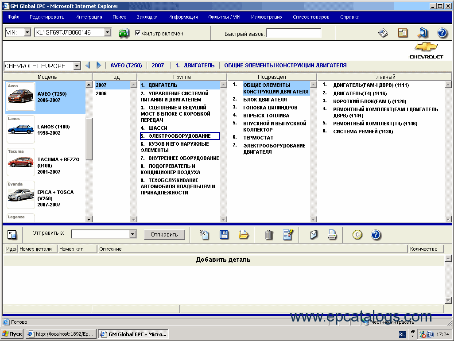Select the LANOS (T100) model thumbnail
This screenshot has width=454, height=341.
coord(21,129)
